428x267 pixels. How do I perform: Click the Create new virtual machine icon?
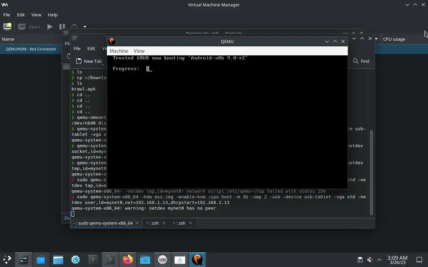tap(7, 26)
